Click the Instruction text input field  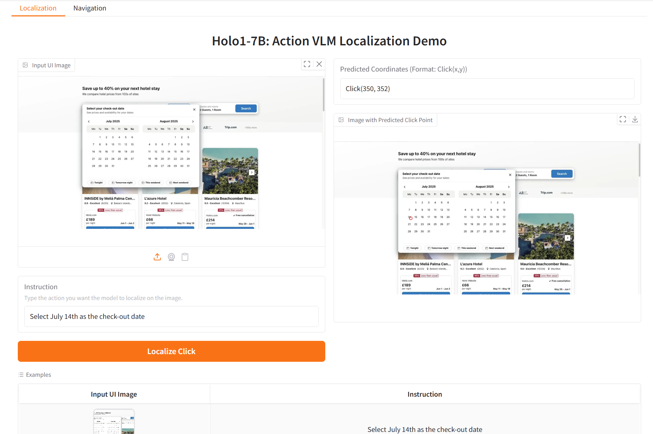[171, 316]
